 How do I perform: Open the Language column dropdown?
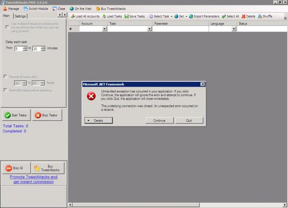pyautogui.click(x=234, y=29)
